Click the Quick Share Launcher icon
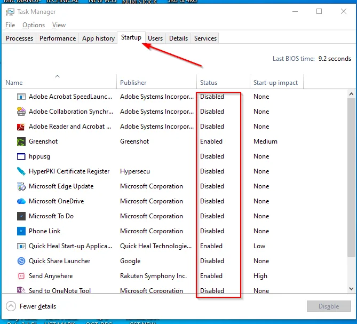The width and height of the screenshot is (357, 324). pyautogui.click(x=21, y=261)
